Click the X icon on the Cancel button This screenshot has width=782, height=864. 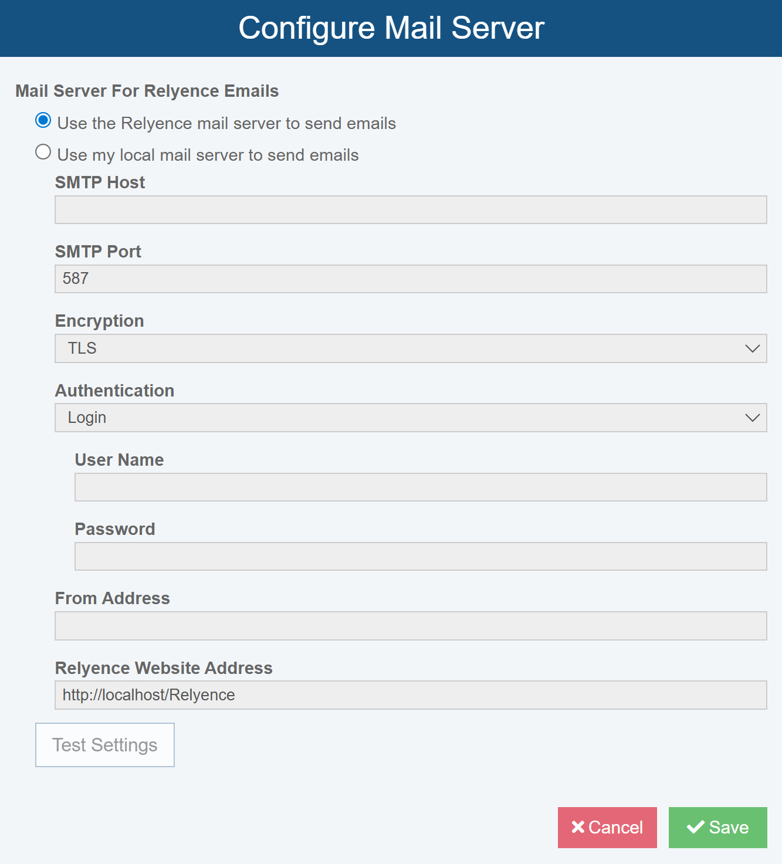578,827
